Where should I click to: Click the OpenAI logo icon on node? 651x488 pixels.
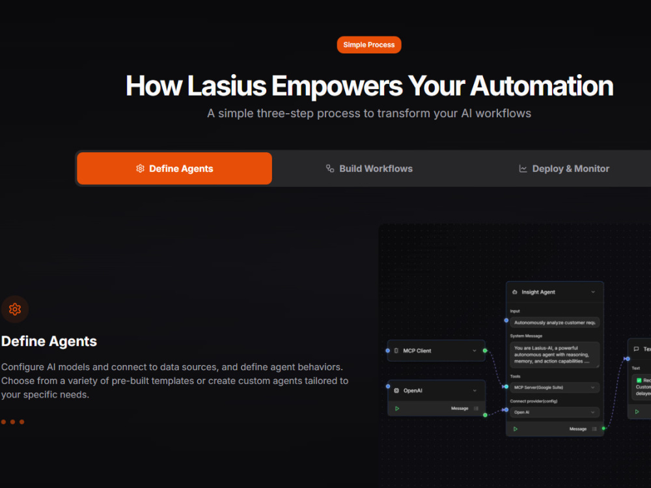coord(396,390)
